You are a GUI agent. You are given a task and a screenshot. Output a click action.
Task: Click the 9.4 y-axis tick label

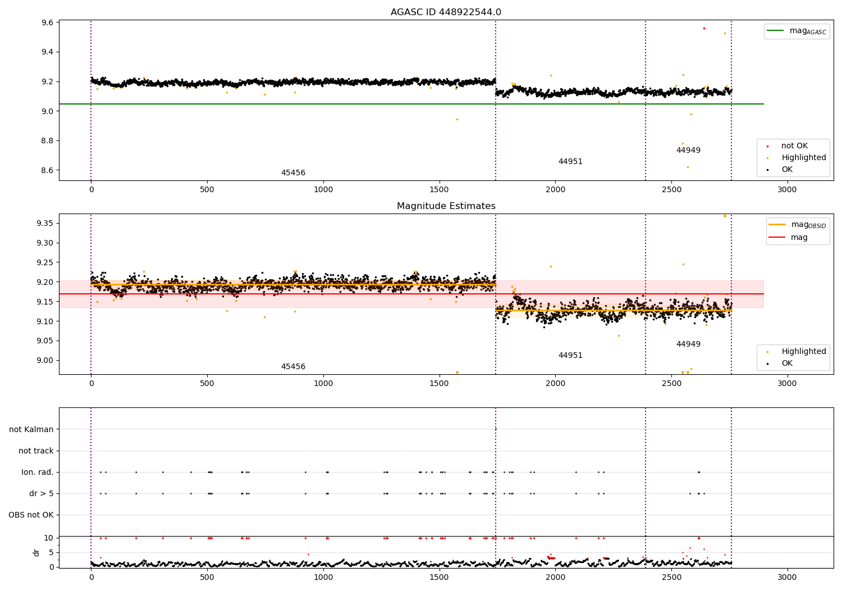coord(47,52)
